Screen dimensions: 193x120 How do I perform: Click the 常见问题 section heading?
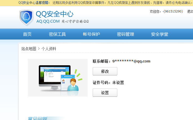37,118
